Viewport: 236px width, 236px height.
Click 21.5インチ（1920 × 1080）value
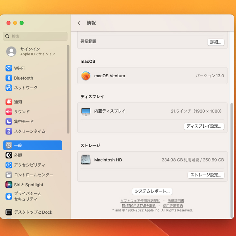pyautogui.click(x=197, y=111)
